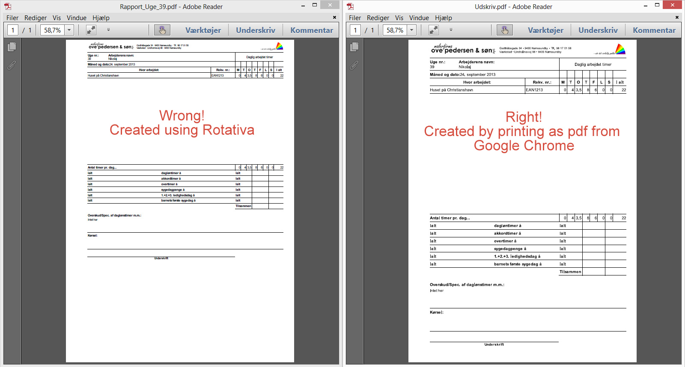Click Adobe Reader icon in Udskriv.pdf title bar
Image resolution: width=685 pixels, height=367 pixels.
(350, 6)
